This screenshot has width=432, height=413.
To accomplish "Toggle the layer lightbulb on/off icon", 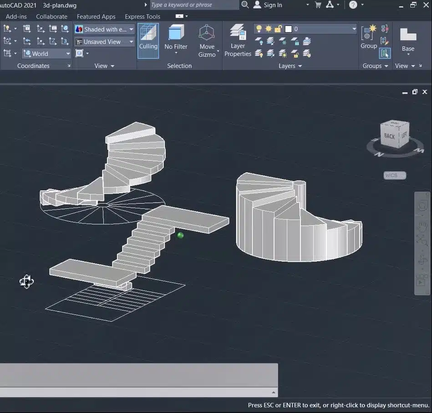I will tap(259, 29).
